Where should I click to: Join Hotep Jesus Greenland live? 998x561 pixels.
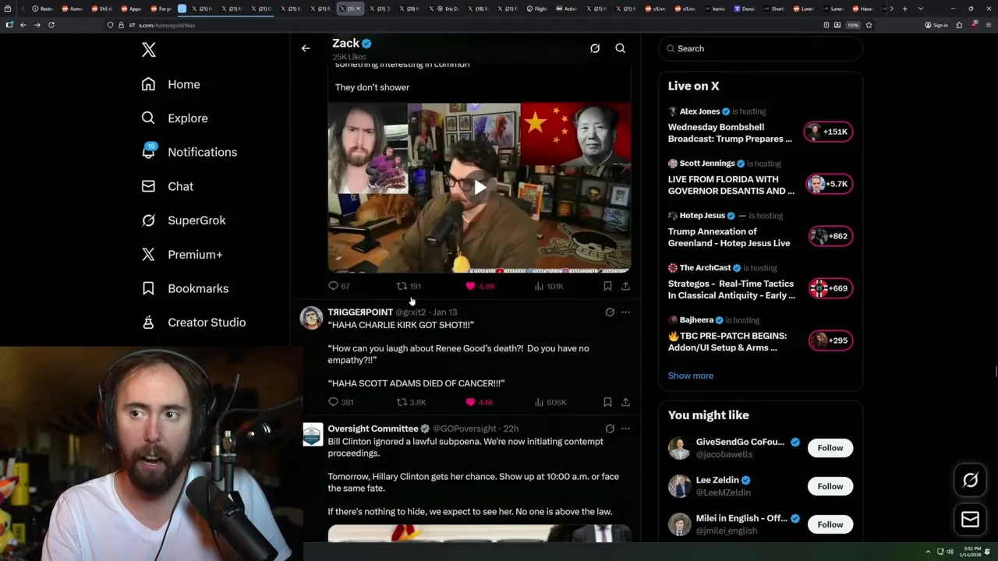(x=729, y=238)
